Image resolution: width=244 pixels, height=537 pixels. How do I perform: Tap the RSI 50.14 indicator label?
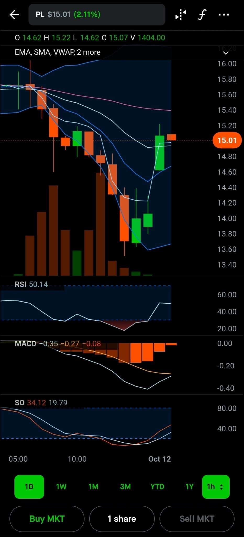click(31, 284)
